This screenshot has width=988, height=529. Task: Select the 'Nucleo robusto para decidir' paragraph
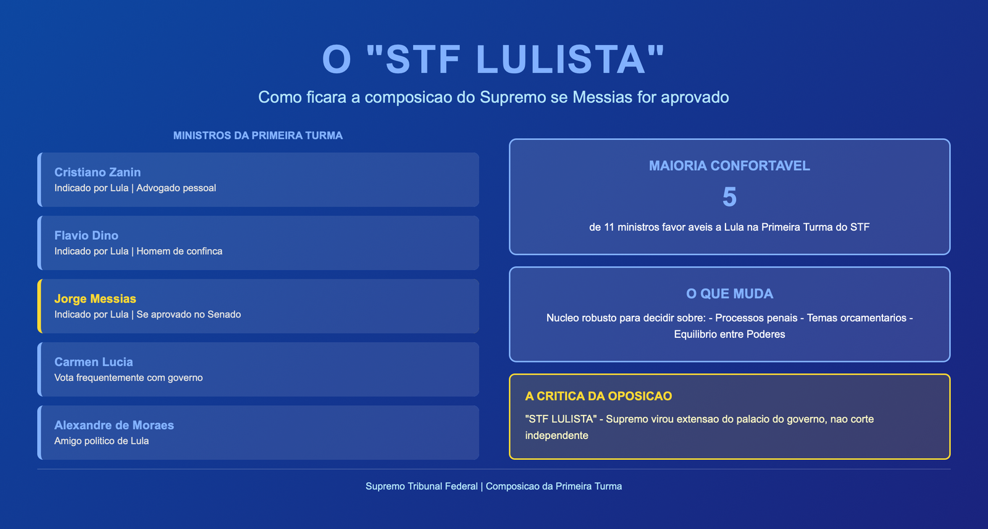tap(729, 326)
